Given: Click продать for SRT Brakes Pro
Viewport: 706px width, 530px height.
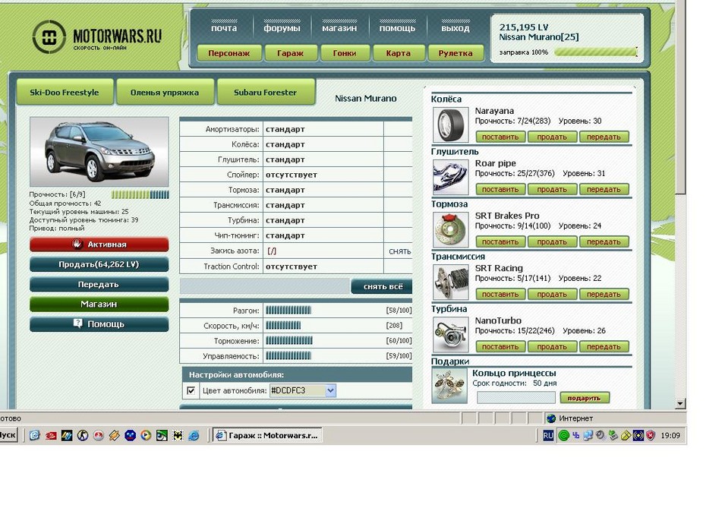Looking at the screenshot, I should 552,241.
